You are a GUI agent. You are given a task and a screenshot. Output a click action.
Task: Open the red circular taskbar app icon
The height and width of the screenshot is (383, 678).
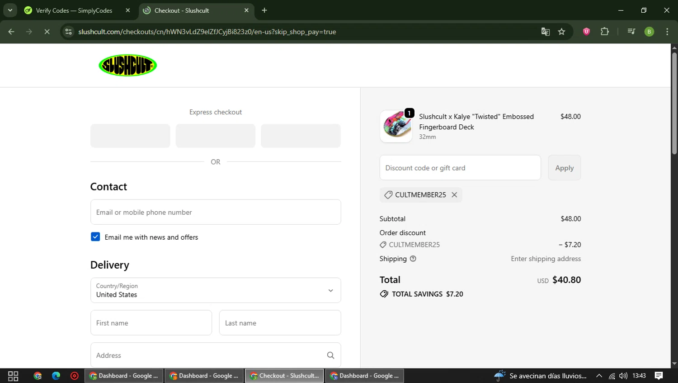click(x=75, y=376)
